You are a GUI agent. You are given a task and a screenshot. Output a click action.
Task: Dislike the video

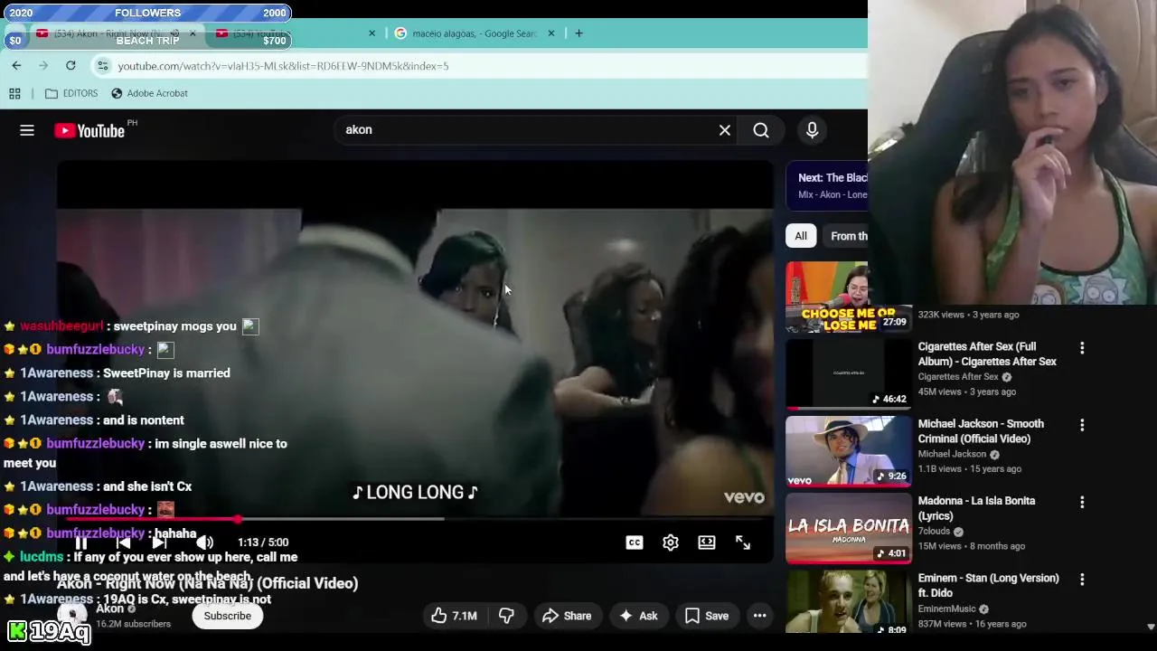(506, 616)
